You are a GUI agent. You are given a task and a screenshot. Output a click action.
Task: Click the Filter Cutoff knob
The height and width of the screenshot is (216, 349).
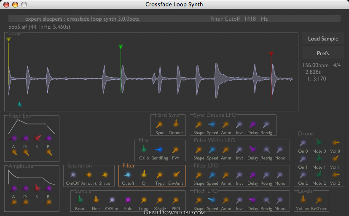click(128, 175)
